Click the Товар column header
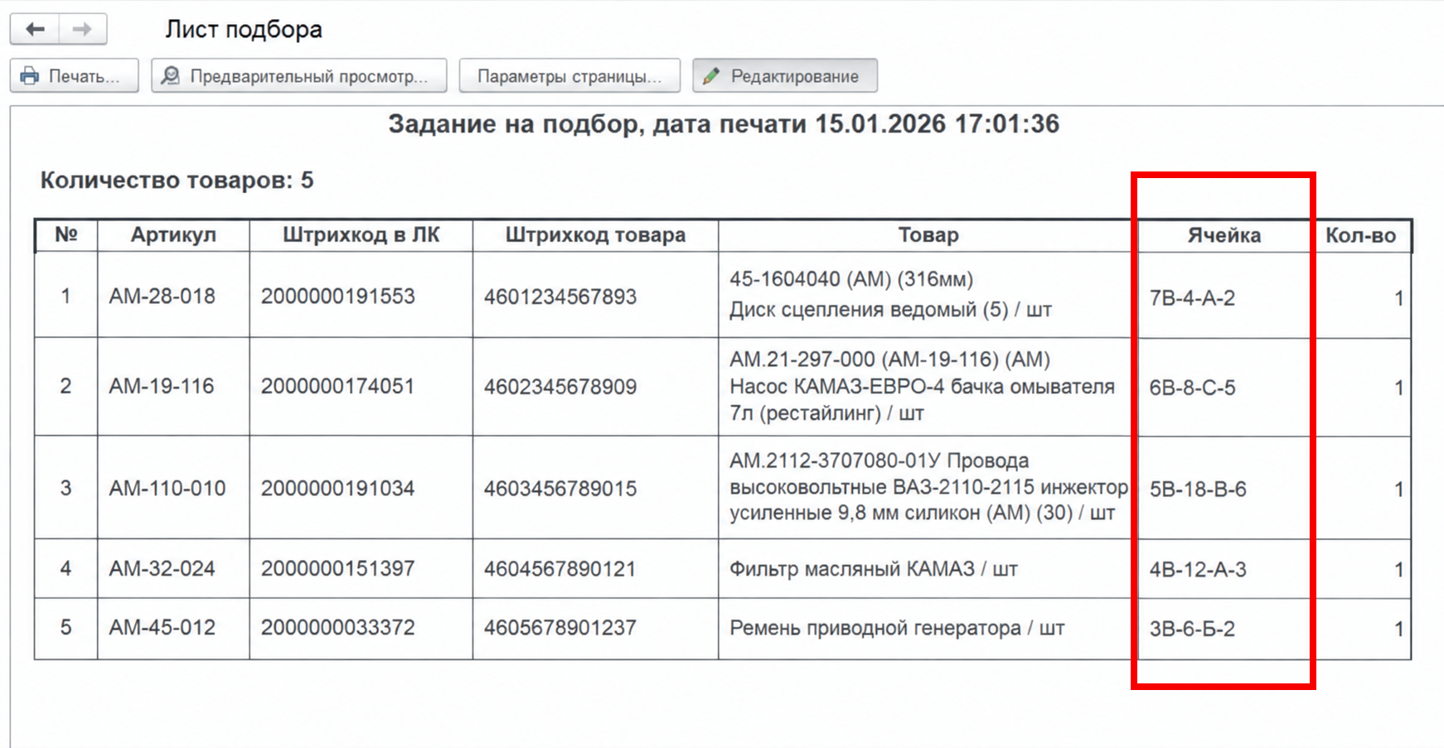1444x748 pixels. point(928,235)
